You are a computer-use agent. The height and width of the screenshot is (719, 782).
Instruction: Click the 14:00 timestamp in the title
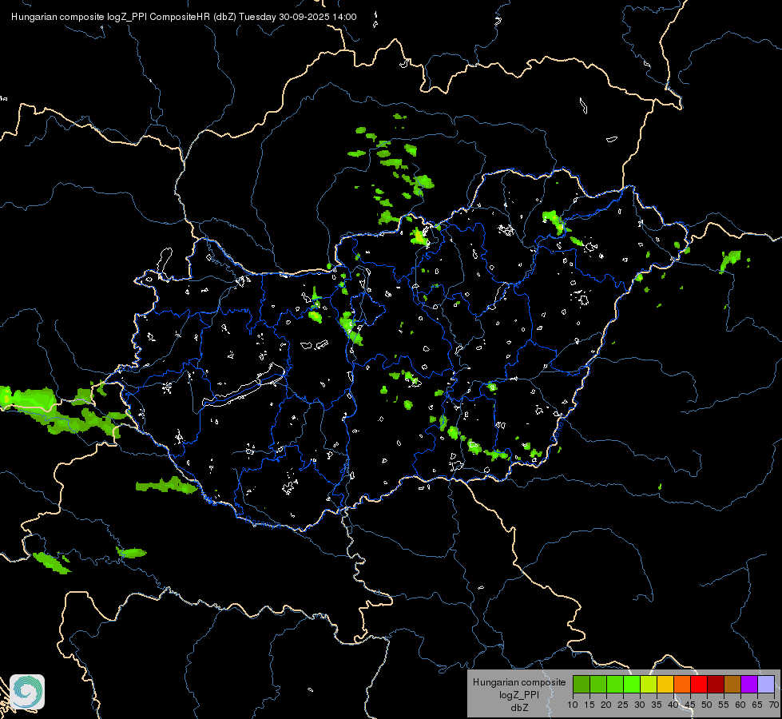tap(344, 17)
